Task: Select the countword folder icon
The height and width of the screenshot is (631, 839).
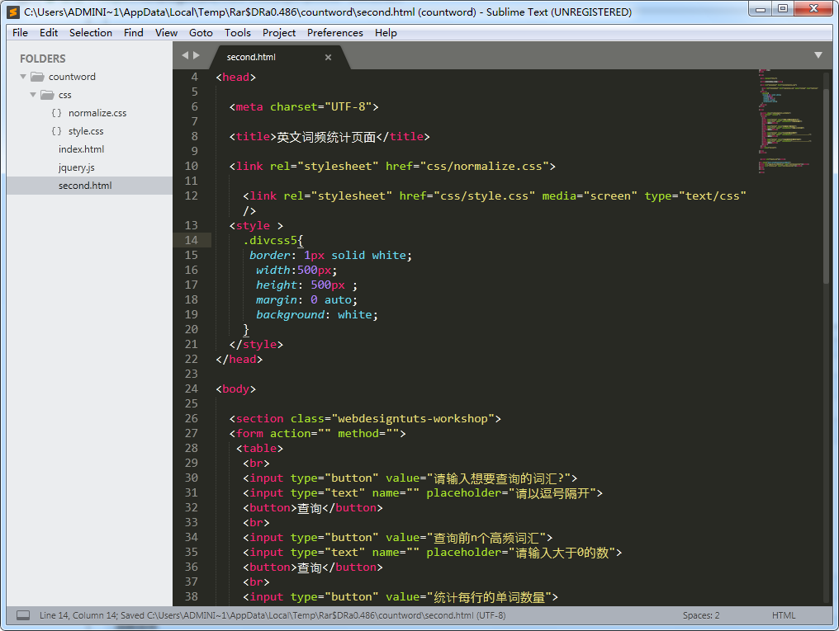Action: (37, 77)
